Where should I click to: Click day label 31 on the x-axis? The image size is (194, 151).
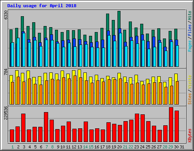[x=182, y=147]
